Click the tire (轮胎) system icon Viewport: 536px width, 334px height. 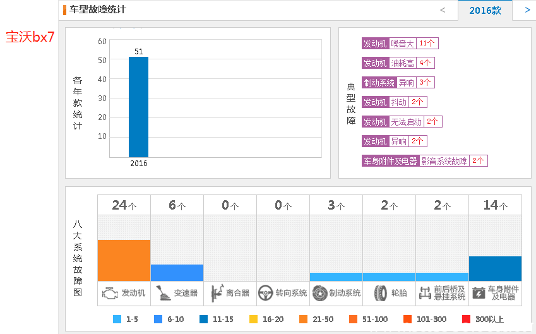click(x=381, y=293)
